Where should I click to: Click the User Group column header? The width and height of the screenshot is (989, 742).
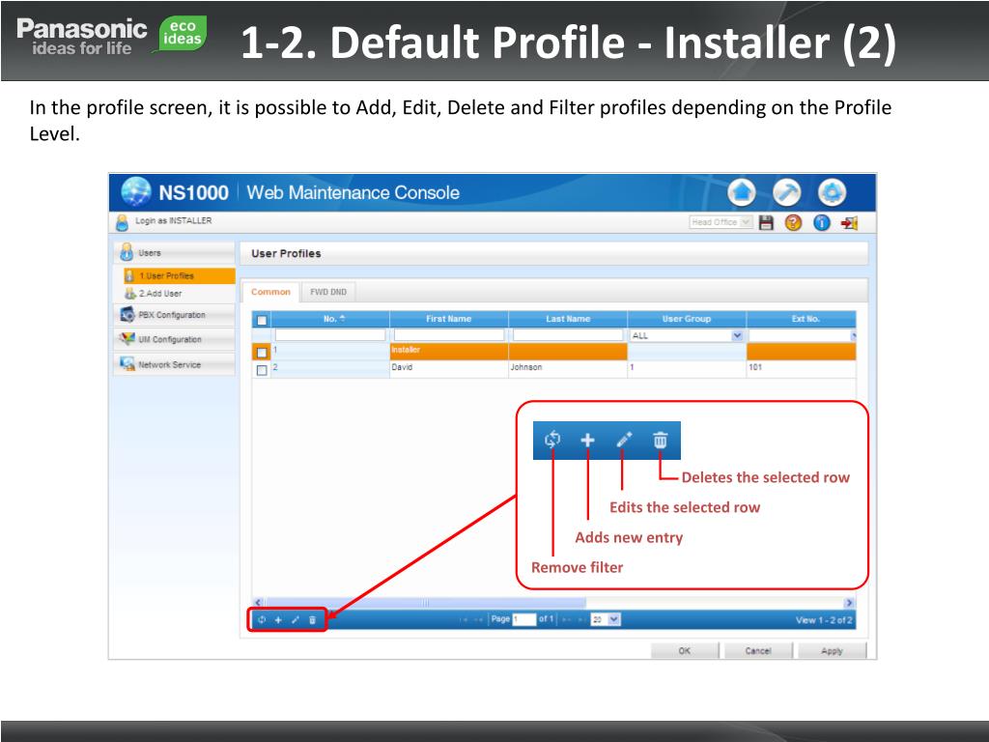pos(687,319)
